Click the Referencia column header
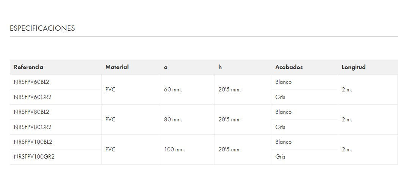 [x=28, y=67]
